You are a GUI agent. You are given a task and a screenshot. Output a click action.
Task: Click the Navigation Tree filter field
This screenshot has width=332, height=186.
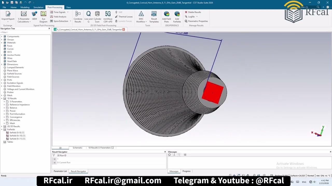point(25,32)
